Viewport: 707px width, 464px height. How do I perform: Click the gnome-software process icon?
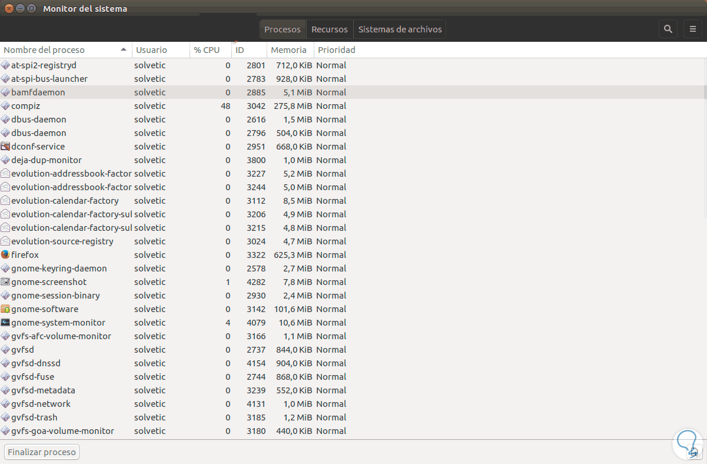coord(5,309)
